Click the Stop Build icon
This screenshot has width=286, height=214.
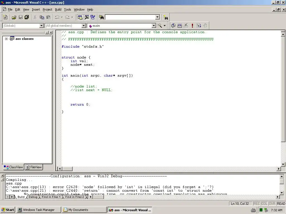pos(186,25)
